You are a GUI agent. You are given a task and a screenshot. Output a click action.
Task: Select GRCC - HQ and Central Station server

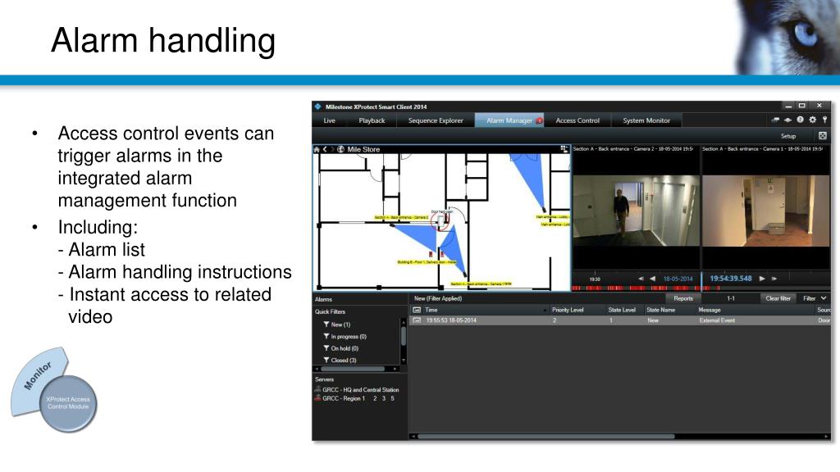[357, 389]
